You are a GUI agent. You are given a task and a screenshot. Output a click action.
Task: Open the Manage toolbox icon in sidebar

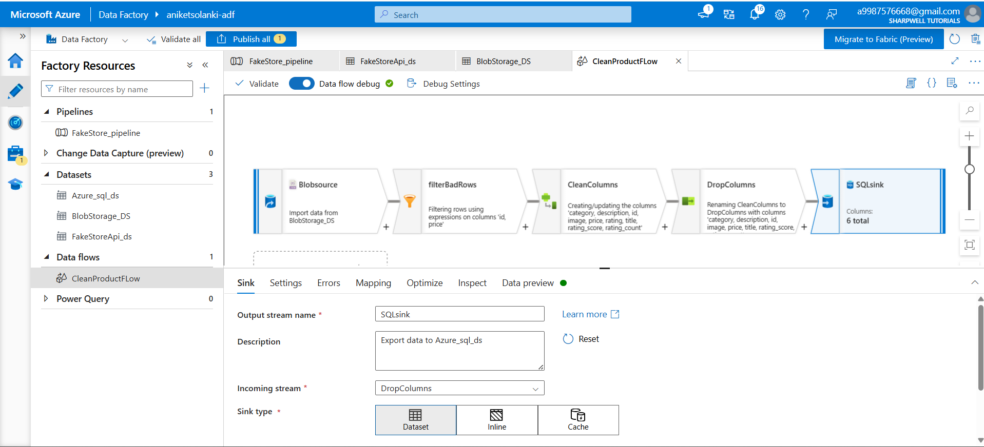click(15, 153)
